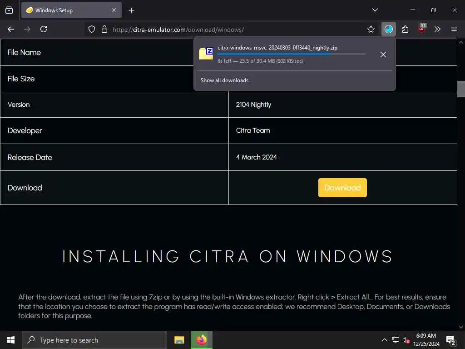The height and width of the screenshot is (349, 465).
Task: Open the taskbar clock and date
Action: click(426, 340)
